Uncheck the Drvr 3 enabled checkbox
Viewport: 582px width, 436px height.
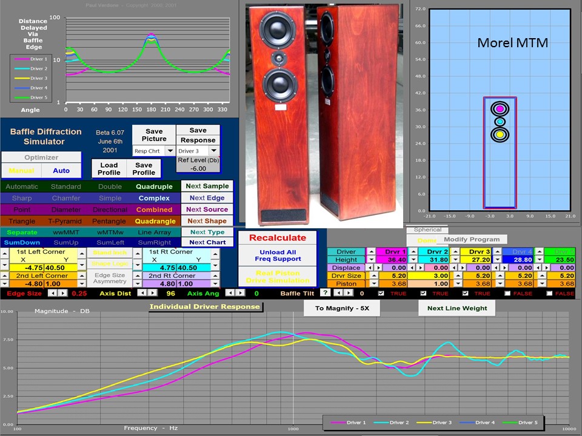[x=465, y=293]
